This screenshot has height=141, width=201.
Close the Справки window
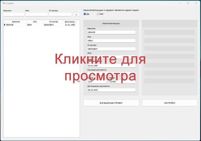(x=196, y=3)
